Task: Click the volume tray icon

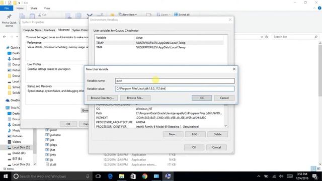Action: tap(281, 176)
